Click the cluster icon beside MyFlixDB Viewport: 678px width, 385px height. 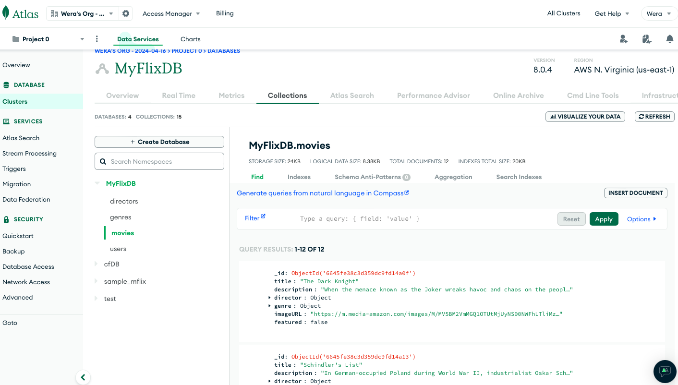coord(102,69)
